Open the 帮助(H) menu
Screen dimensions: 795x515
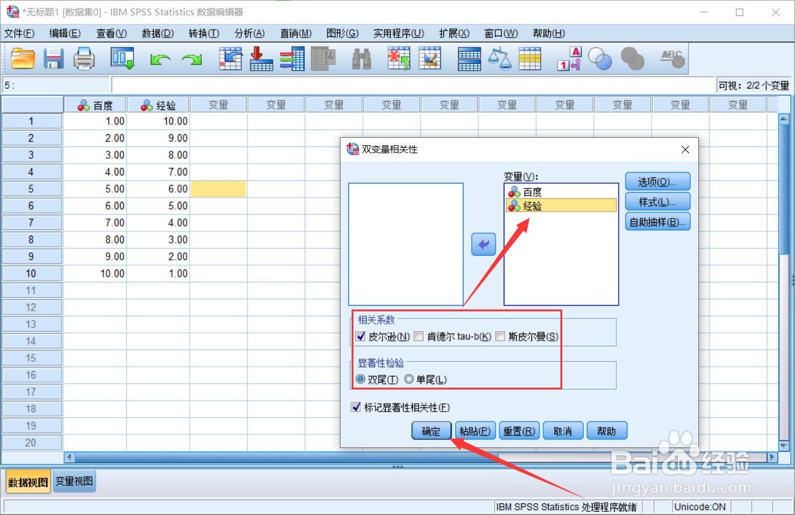coord(549,33)
